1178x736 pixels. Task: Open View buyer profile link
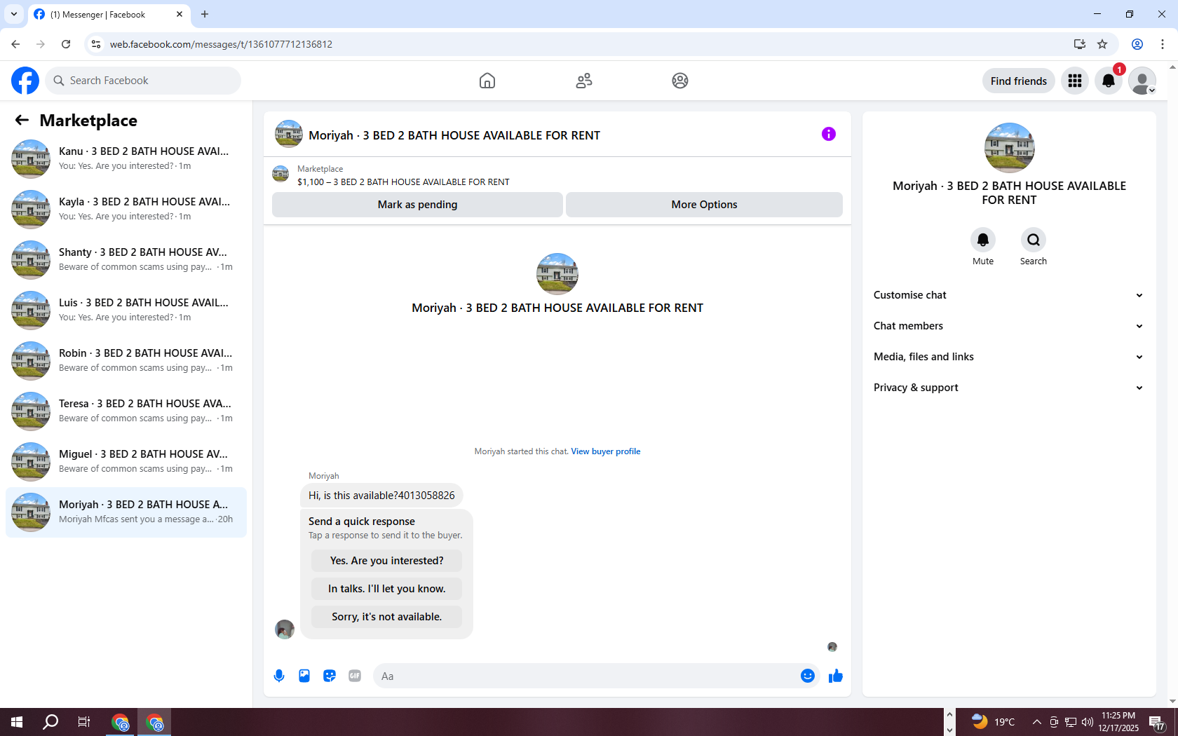click(x=605, y=451)
